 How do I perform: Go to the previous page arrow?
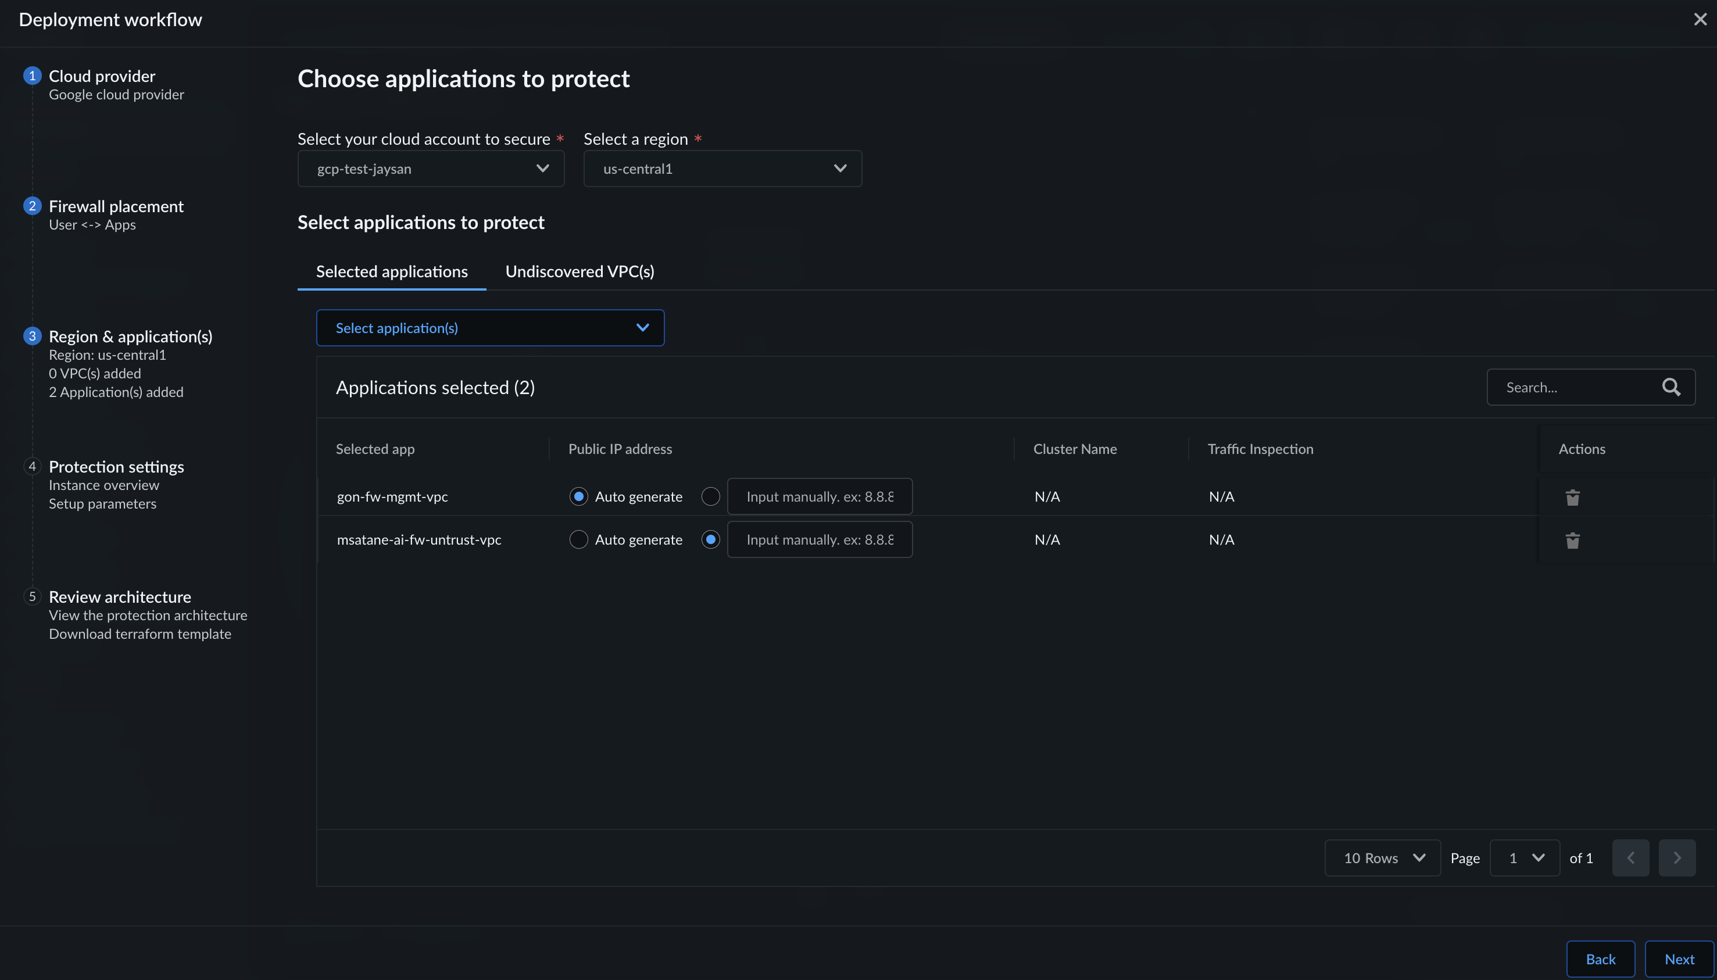click(1630, 857)
